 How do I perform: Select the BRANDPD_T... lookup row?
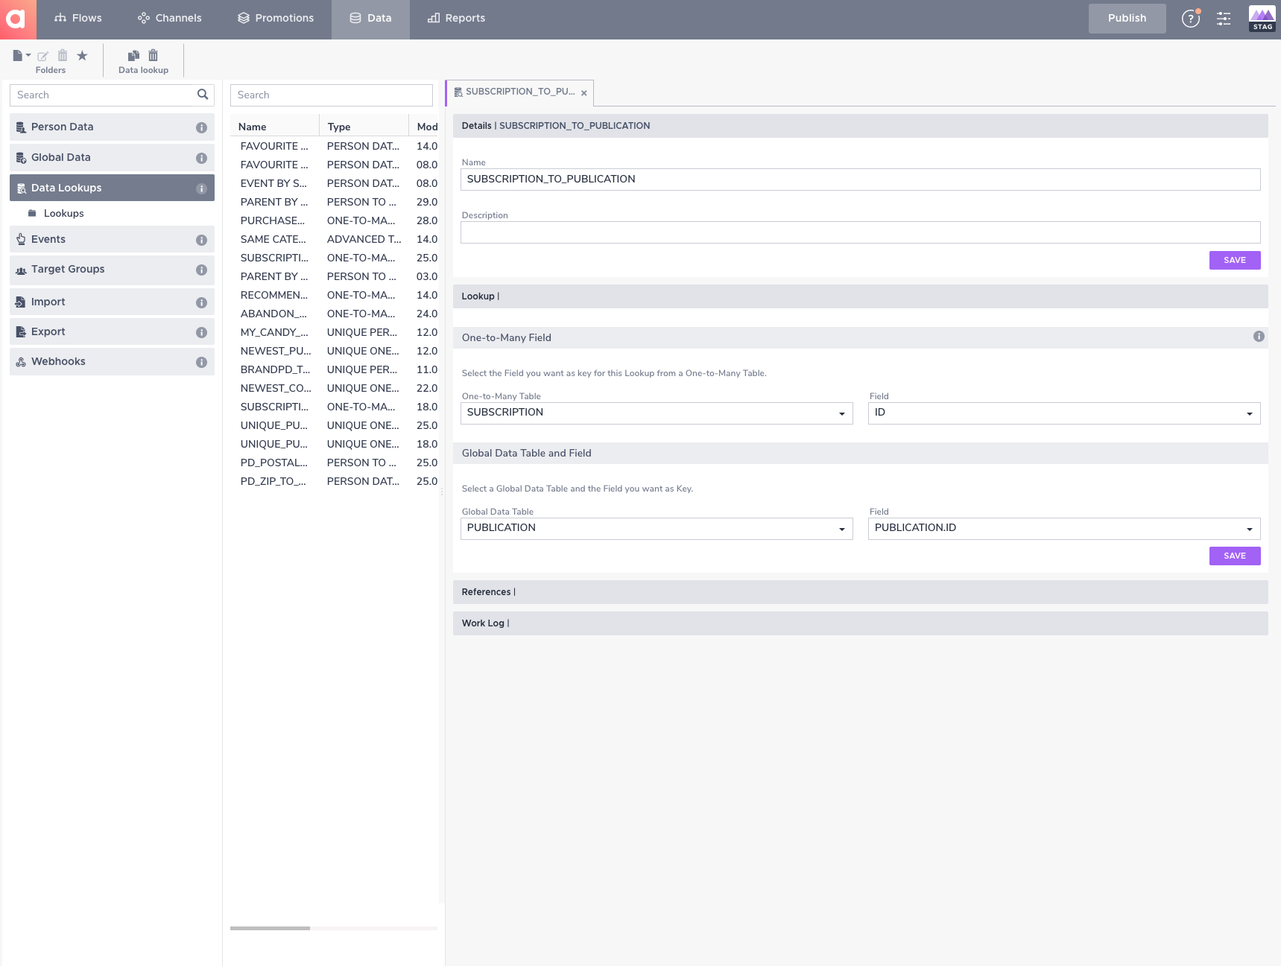tap(335, 370)
